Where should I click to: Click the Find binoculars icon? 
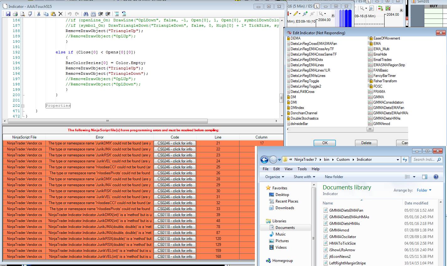click(x=86, y=14)
